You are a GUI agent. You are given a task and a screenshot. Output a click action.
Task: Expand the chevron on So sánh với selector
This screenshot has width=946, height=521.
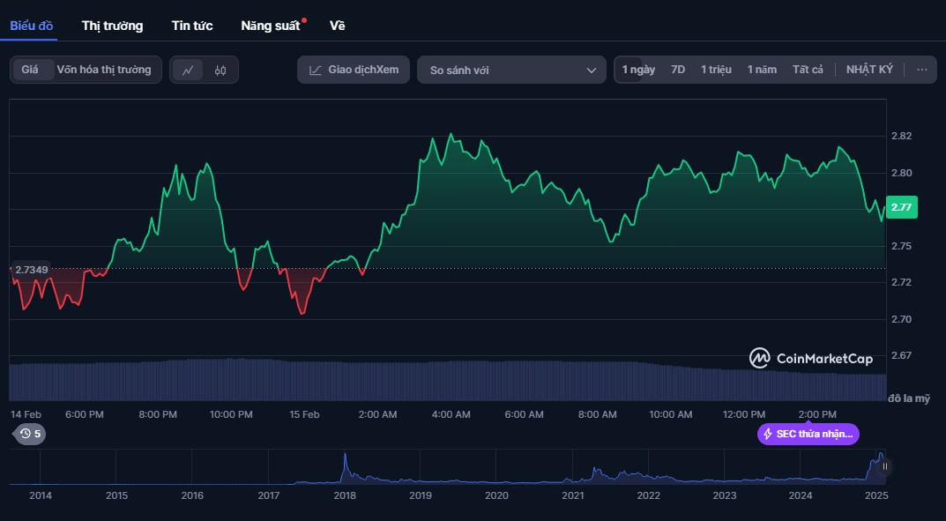592,69
